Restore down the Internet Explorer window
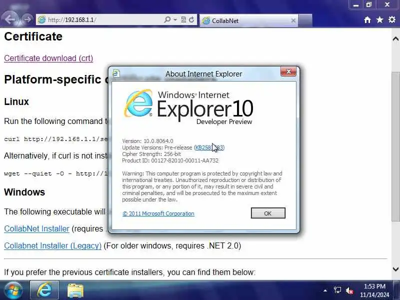The height and width of the screenshot is (300, 400). (x=369, y=5)
